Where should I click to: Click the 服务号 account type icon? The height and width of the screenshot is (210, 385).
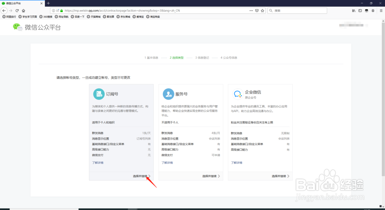click(169, 94)
